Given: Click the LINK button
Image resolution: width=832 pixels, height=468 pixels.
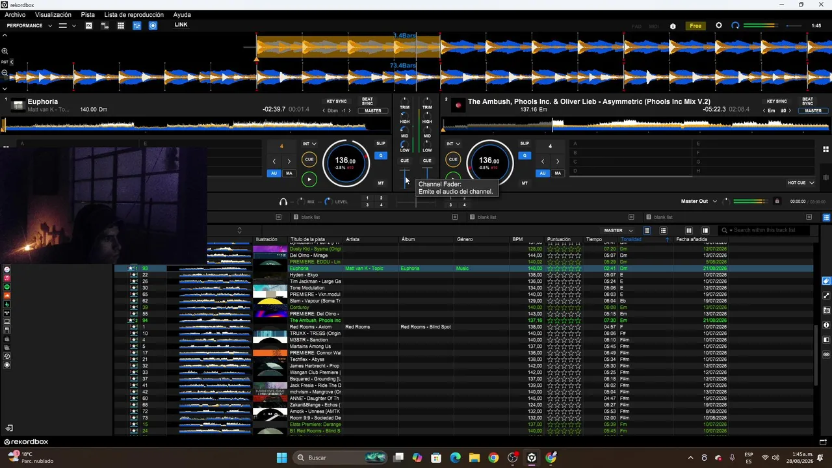Looking at the screenshot, I should tap(181, 25).
